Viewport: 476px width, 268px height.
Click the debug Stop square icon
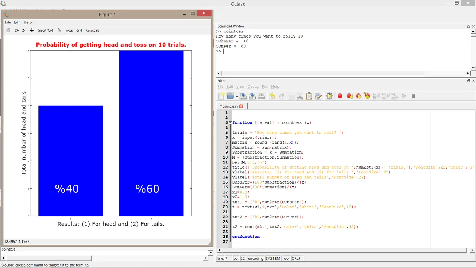(x=413, y=96)
